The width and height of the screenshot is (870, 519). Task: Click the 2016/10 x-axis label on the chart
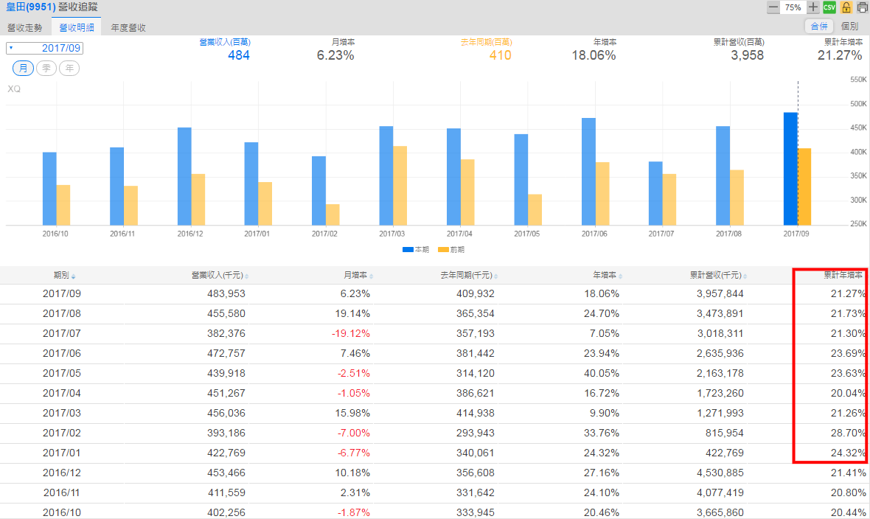(55, 234)
